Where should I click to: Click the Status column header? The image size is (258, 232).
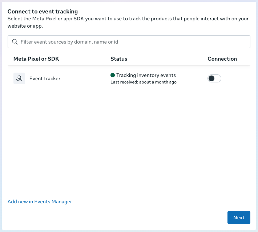click(x=119, y=59)
